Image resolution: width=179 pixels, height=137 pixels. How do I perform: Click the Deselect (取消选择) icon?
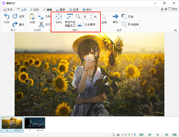pos(124,24)
